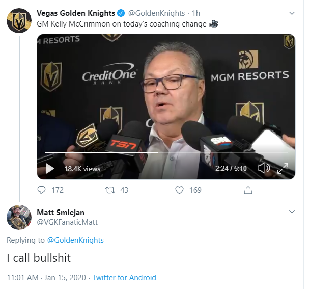Click the 11:01 AM Jan 15, 2020 timestamp

46,278
